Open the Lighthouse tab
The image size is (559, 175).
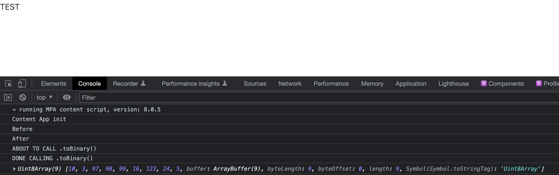tap(454, 84)
